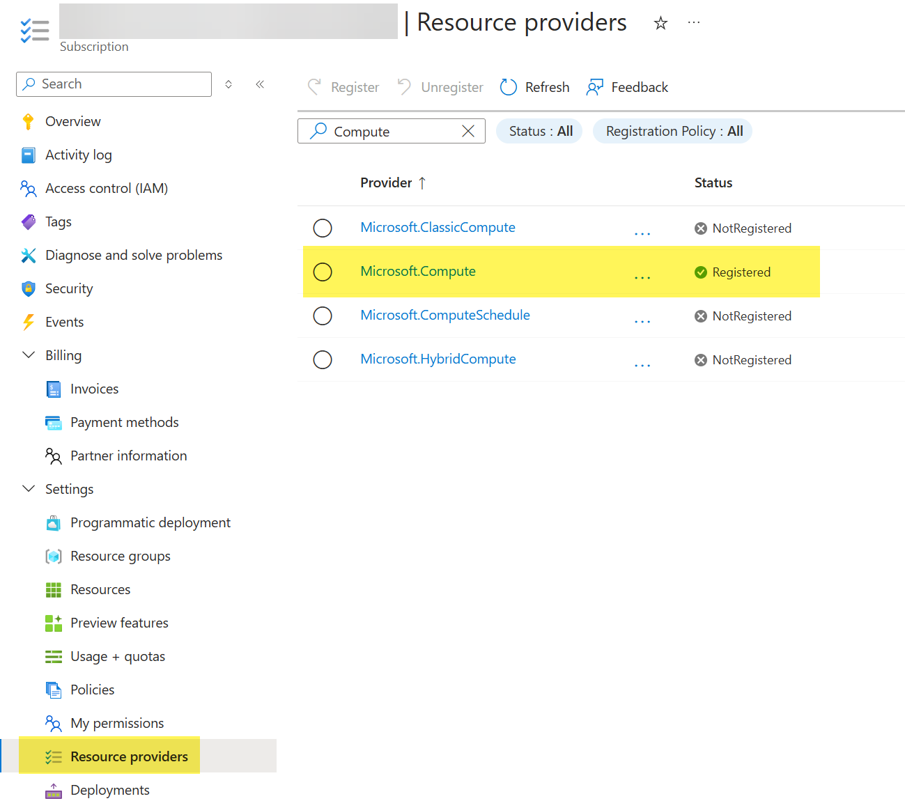Image resolution: width=905 pixels, height=801 pixels.
Task: Click the side menu Search field
Action: [x=114, y=84]
